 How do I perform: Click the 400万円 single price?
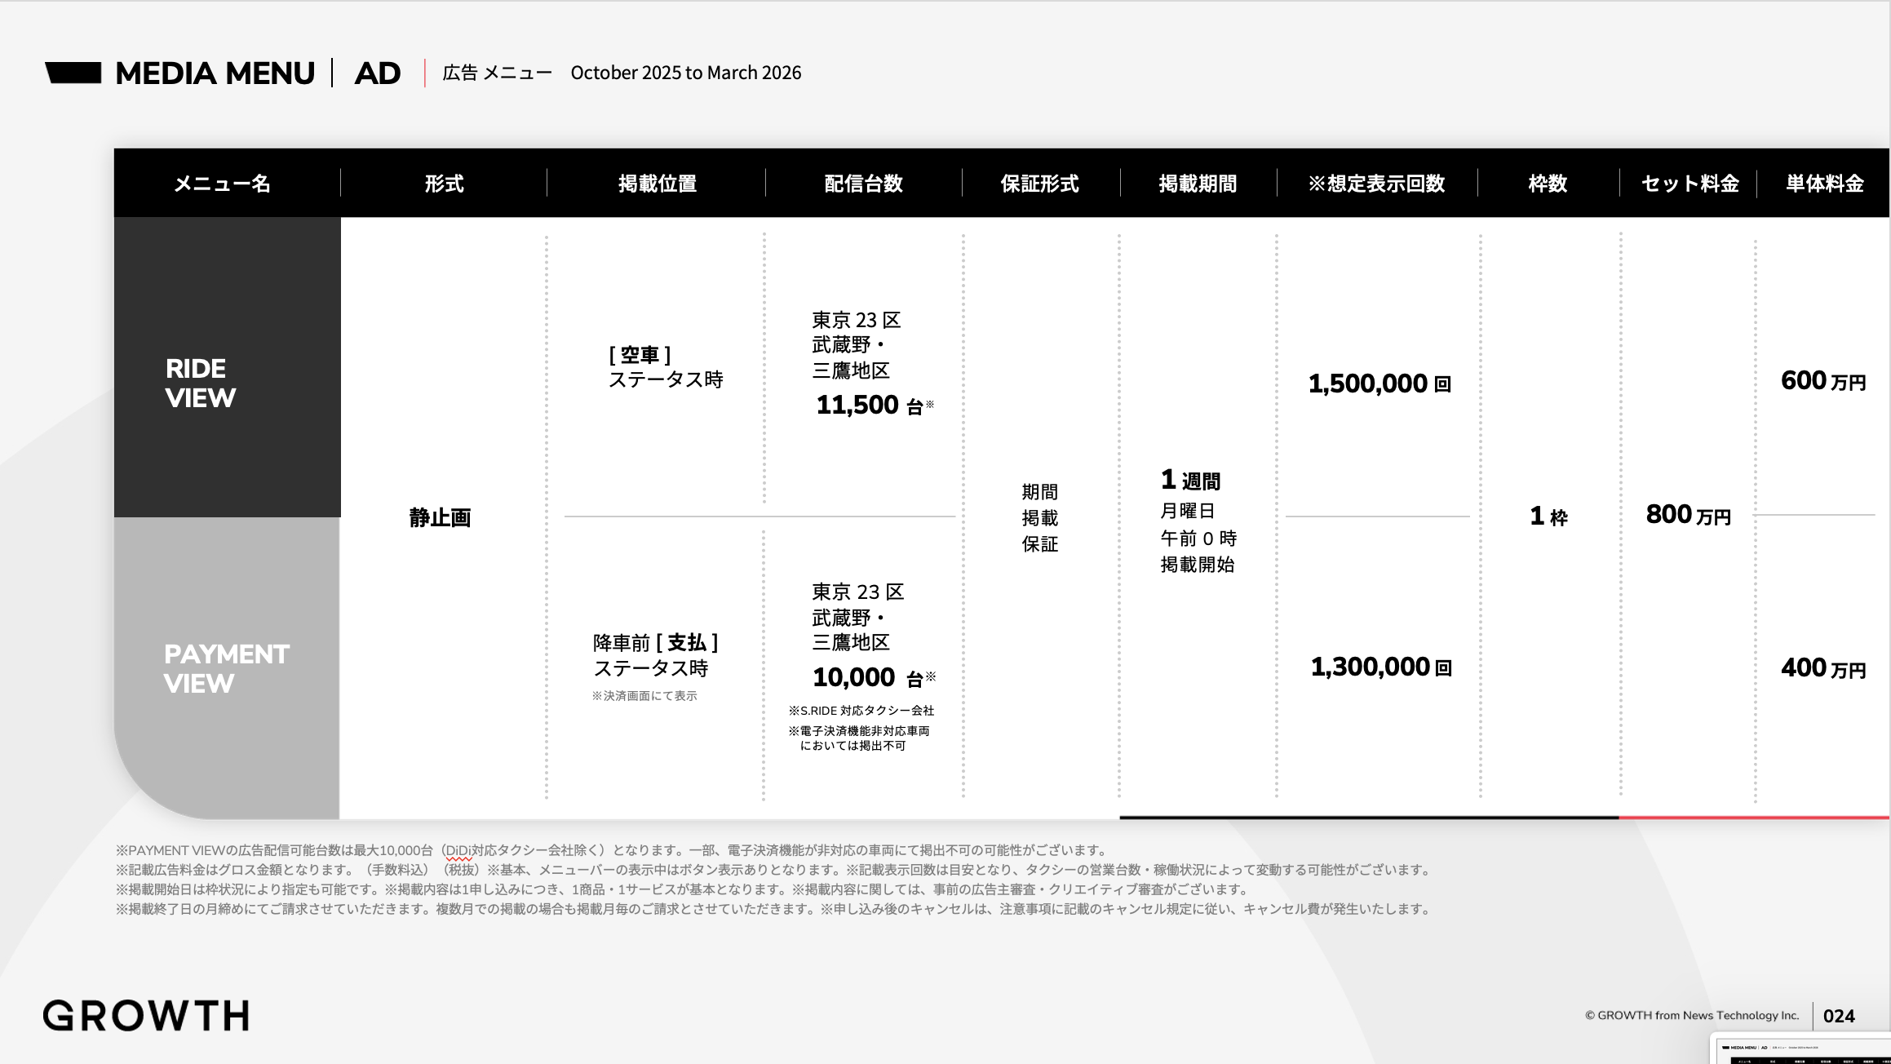1822,668
